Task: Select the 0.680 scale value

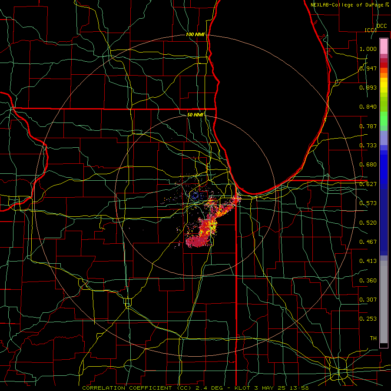Action: 368,165
